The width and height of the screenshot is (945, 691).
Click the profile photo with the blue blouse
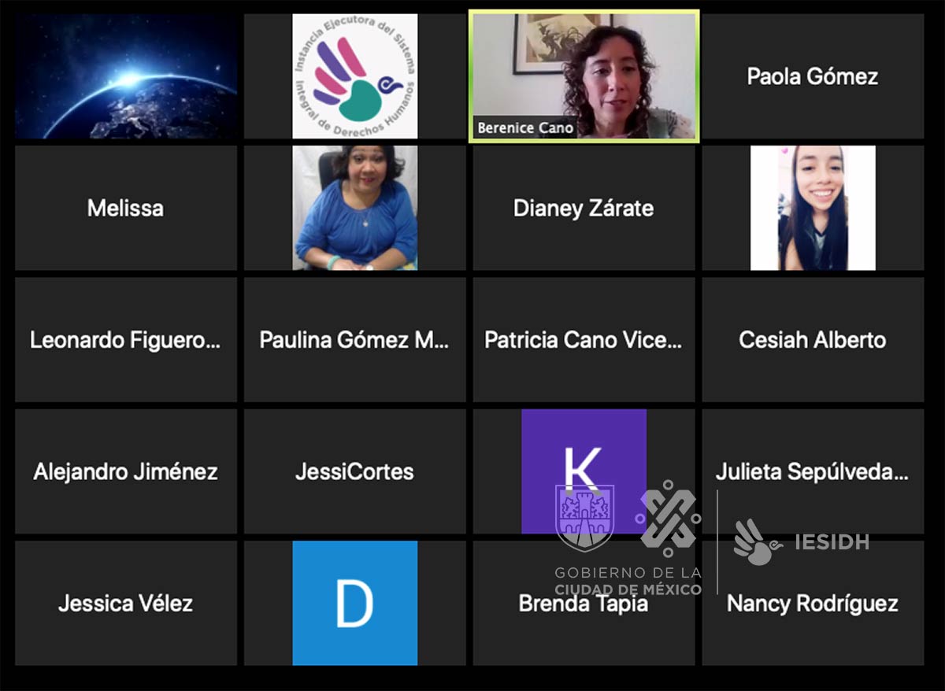(x=355, y=208)
